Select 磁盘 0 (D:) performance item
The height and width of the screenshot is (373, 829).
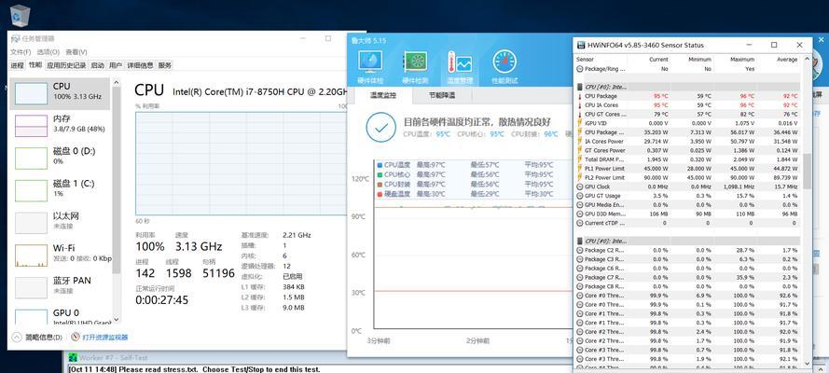tap(61, 157)
